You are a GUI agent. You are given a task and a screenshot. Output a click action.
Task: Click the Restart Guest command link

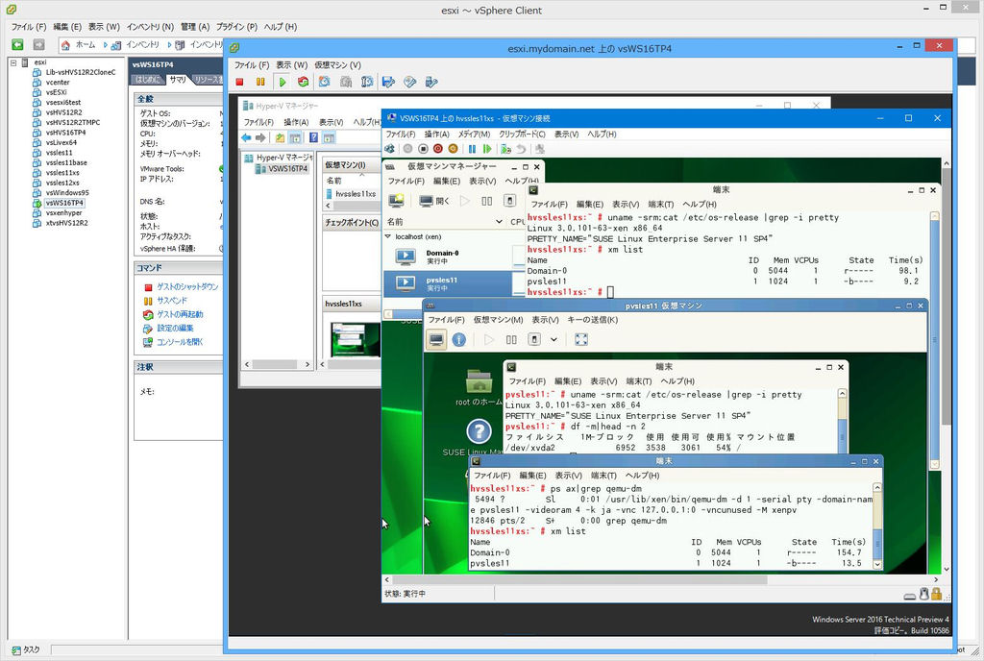click(180, 314)
